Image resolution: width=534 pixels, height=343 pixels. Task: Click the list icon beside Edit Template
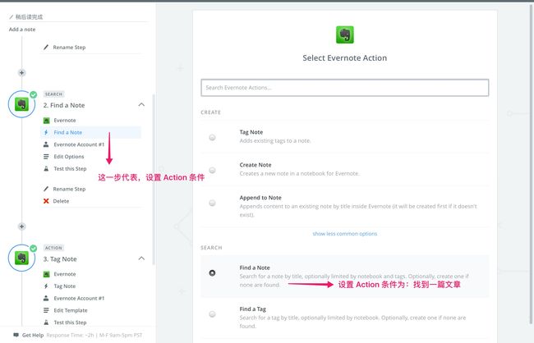coord(46,310)
